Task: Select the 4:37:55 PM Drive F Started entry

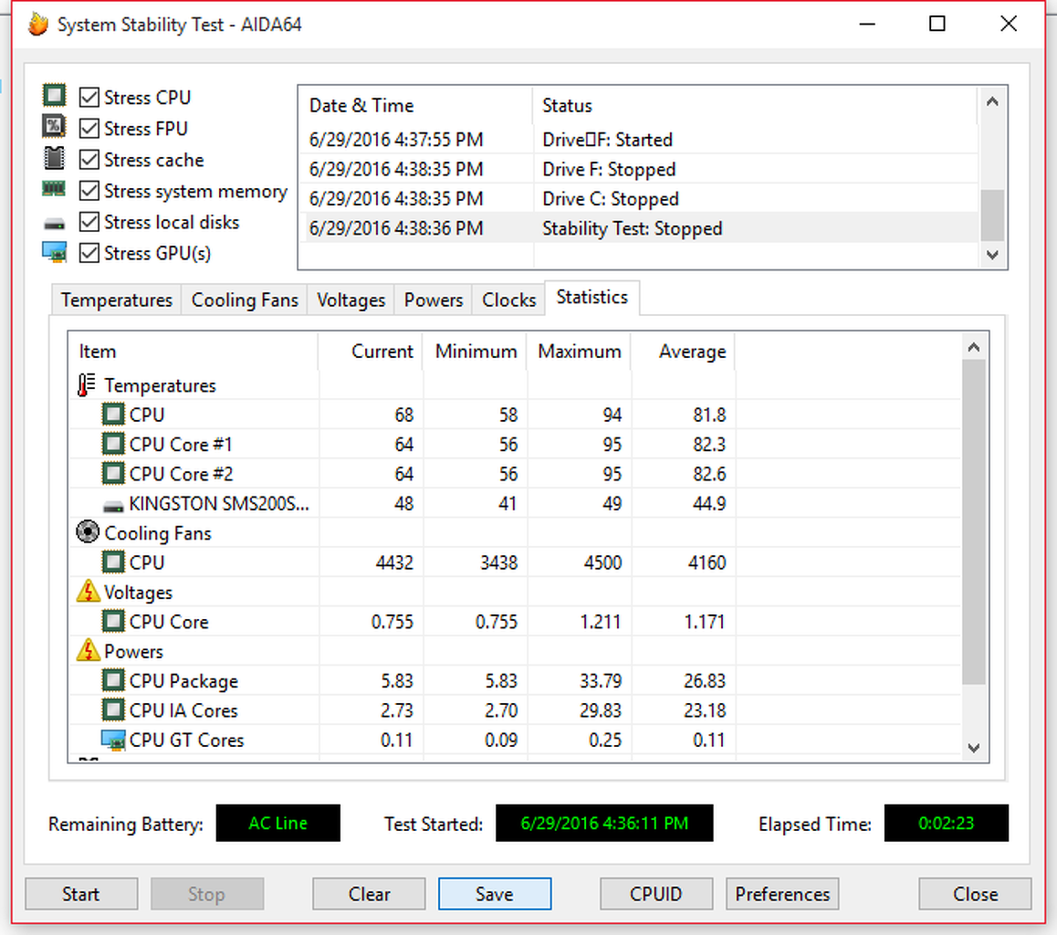Action: 639,140
